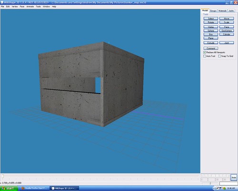The width and height of the screenshot is (238, 191).
Task: Open the Tools menu
Action: point(38,7)
